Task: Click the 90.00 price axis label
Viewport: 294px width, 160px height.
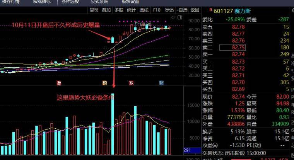Action: tap(194, 21)
